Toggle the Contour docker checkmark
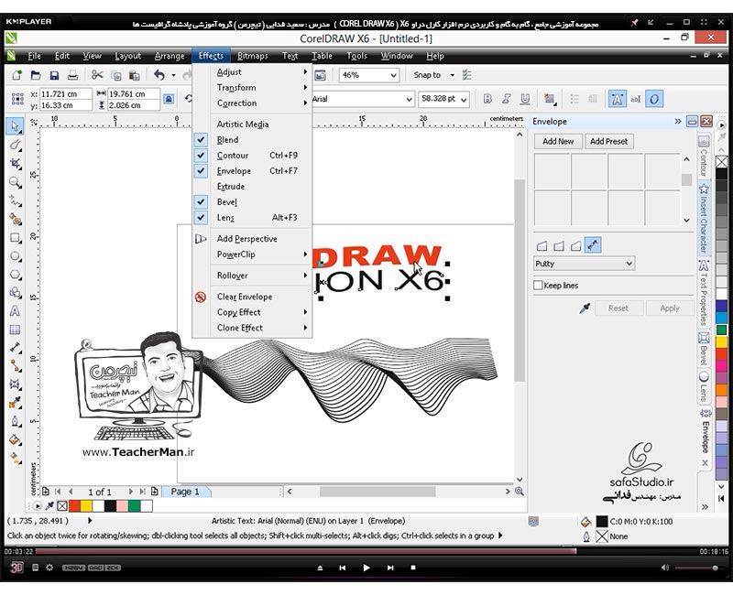Viewport: 733px width, 595px height. click(201, 155)
